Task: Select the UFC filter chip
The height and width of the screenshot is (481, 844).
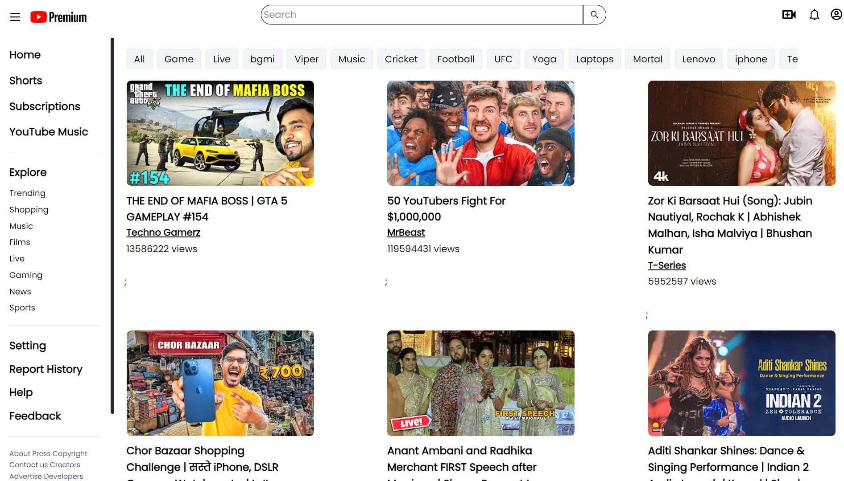Action: (503, 59)
